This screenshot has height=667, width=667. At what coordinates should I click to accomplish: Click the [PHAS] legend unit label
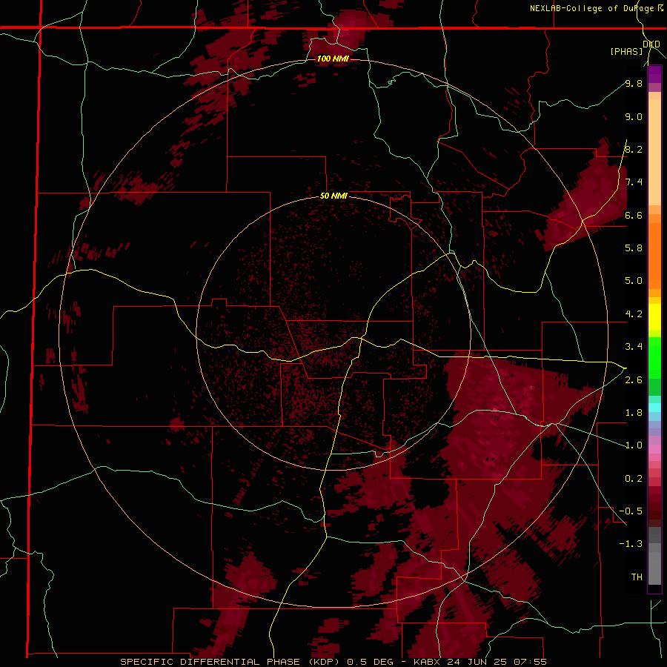pyautogui.click(x=626, y=51)
